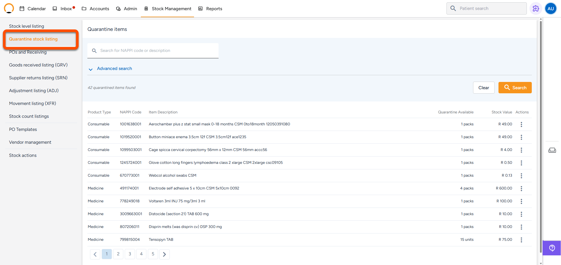
Task: Select Stock count listings in sidebar
Action: pos(29,116)
